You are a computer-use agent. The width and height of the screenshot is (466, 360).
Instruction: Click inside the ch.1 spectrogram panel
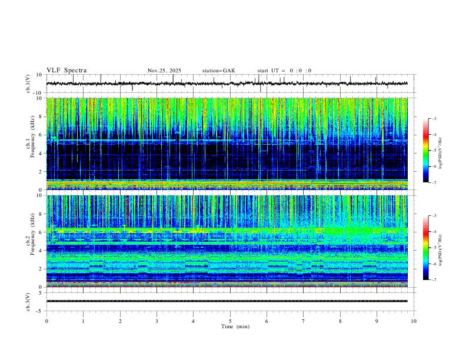pos(227,144)
